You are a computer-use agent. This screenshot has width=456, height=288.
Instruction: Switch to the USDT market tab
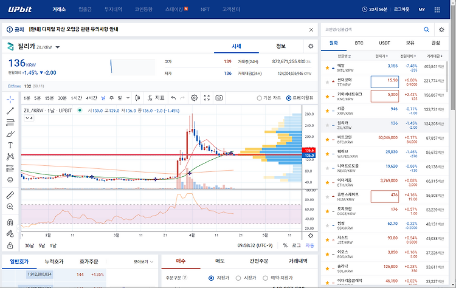point(384,43)
